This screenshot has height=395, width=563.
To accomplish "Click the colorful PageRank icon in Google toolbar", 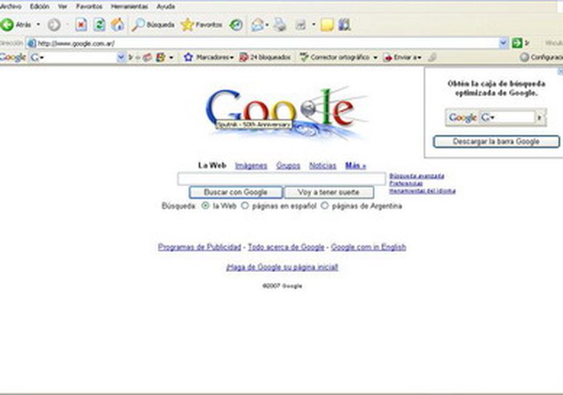I will tap(161, 57).
